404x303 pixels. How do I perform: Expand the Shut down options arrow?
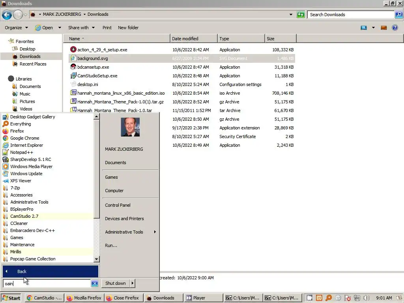tap(133, 283)
